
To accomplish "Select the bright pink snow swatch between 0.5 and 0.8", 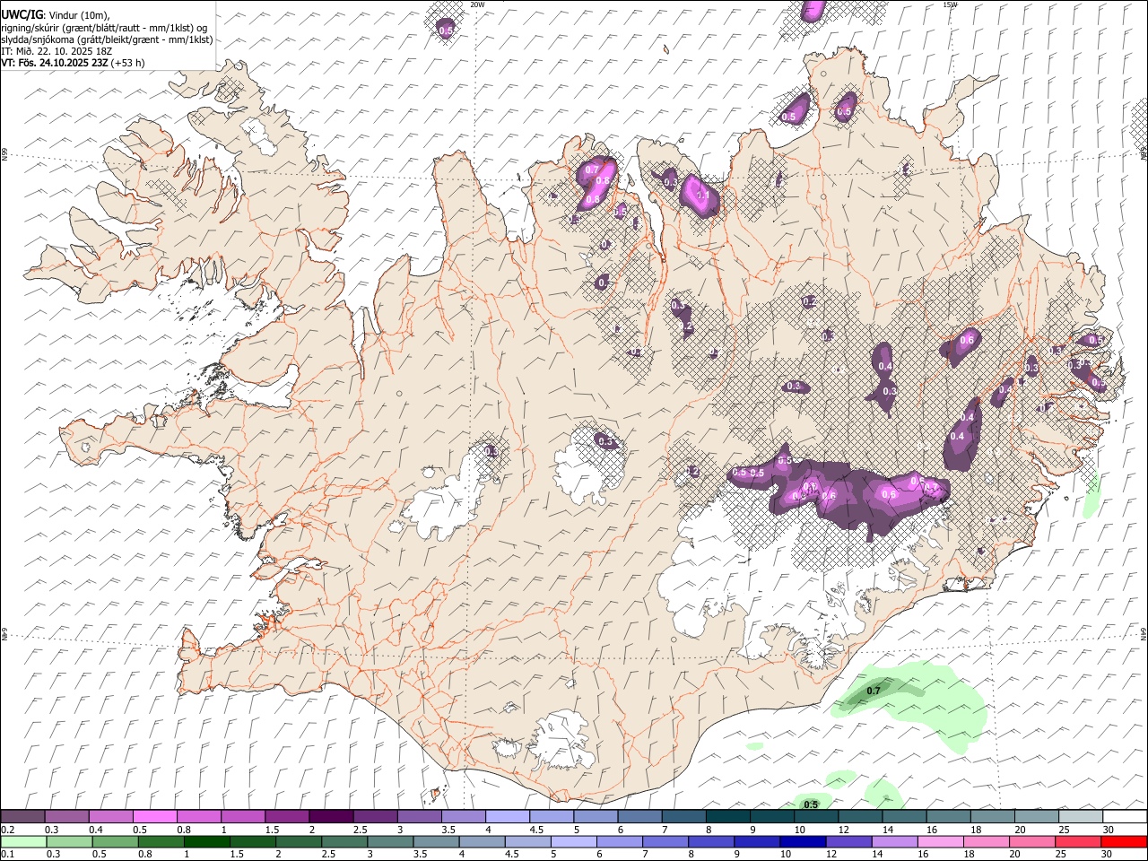I will click(155, 816).
